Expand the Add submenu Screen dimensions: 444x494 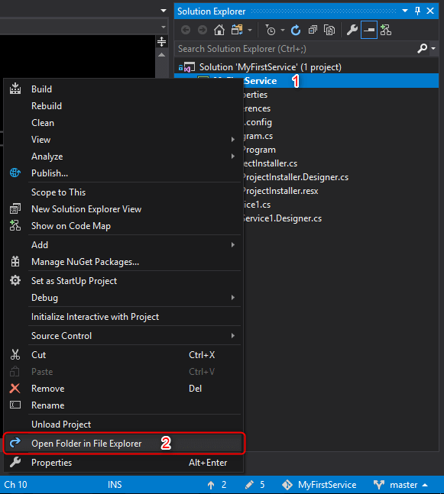pos(123,245)
